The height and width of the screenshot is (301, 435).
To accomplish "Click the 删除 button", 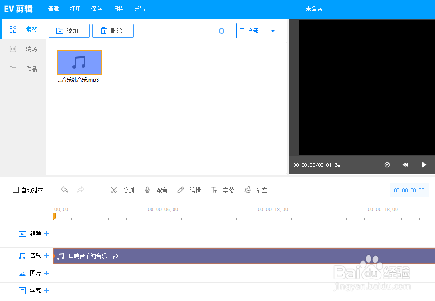I will (x=113, y=31).
